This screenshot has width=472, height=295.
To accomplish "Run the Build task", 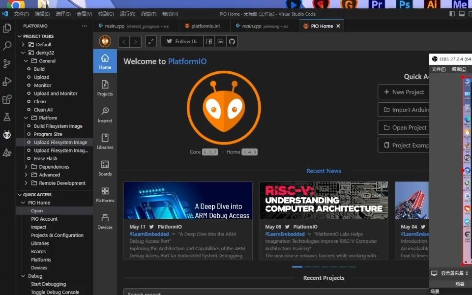I will click(39, 69).
